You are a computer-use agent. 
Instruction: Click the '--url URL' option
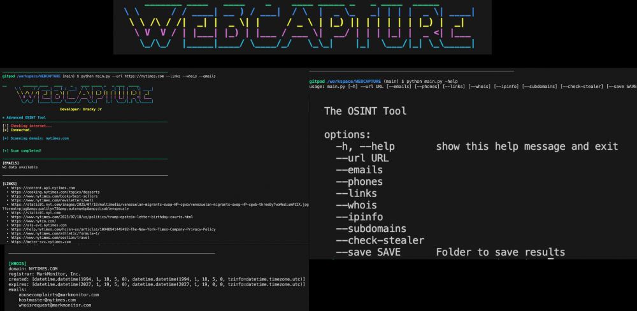pyautogui.click(x=362, y=158)
